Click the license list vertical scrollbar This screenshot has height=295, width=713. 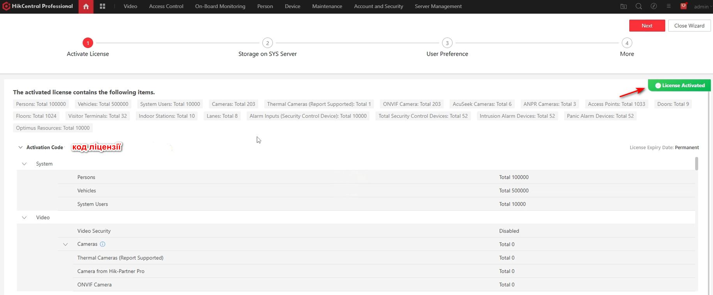pos(697,164)
